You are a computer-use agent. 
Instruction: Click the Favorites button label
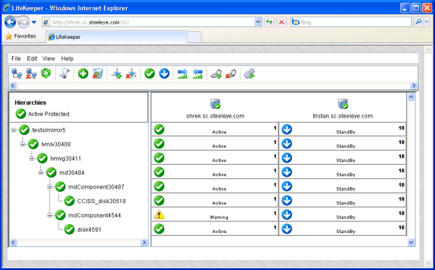pyautogui.click(x=25, y=36)
